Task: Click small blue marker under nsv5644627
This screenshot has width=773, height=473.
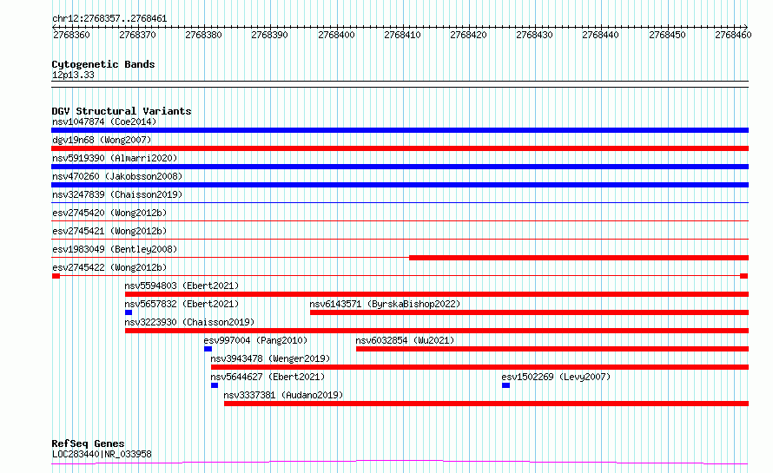Action: (215, 385)
